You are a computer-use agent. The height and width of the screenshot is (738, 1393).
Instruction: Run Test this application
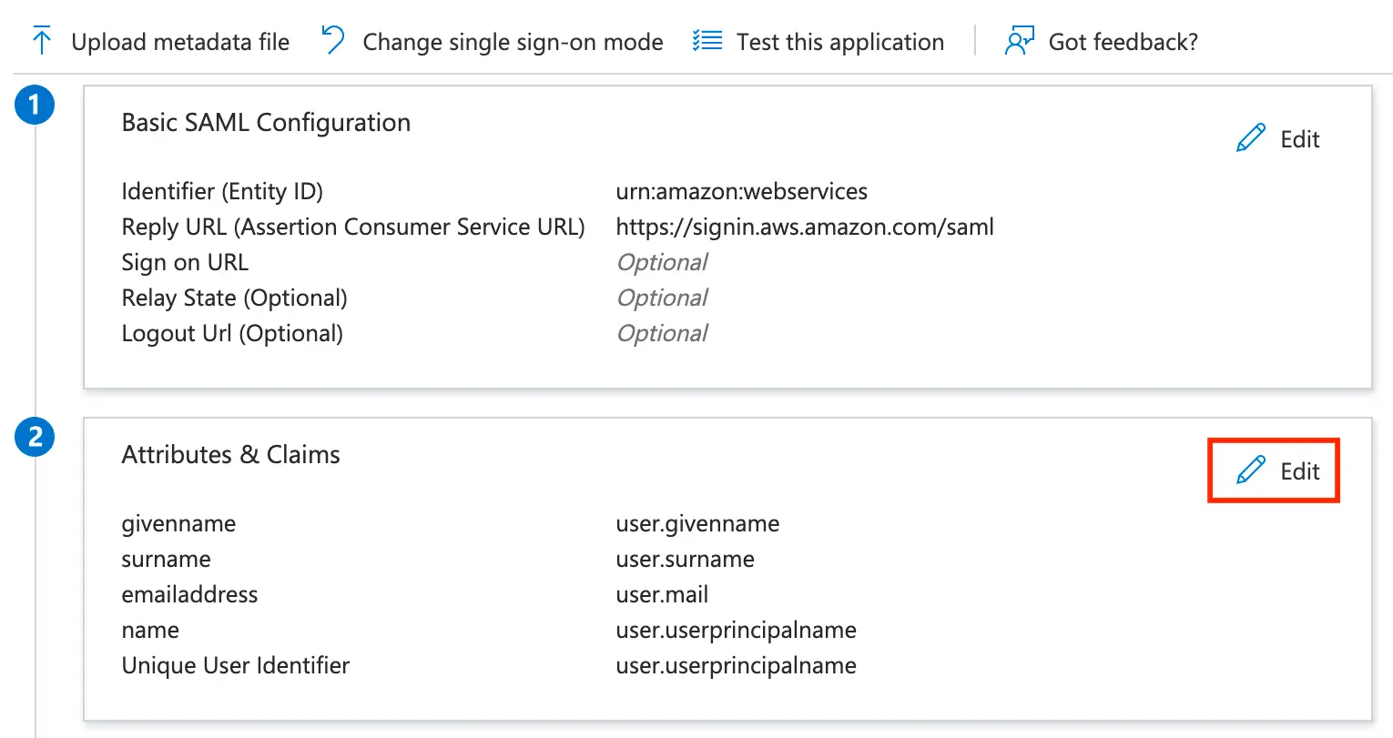(839, 42)
